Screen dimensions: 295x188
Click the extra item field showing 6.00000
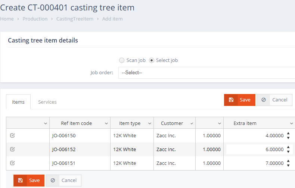(256, 149)
